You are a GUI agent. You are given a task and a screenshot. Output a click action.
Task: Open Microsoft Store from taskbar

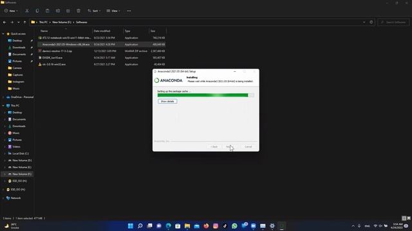coord(178,226)
